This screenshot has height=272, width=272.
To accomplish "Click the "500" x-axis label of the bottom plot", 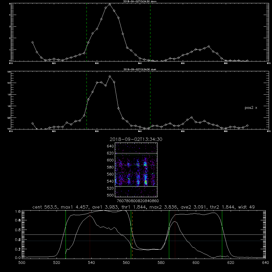I will tap(22, 263).
